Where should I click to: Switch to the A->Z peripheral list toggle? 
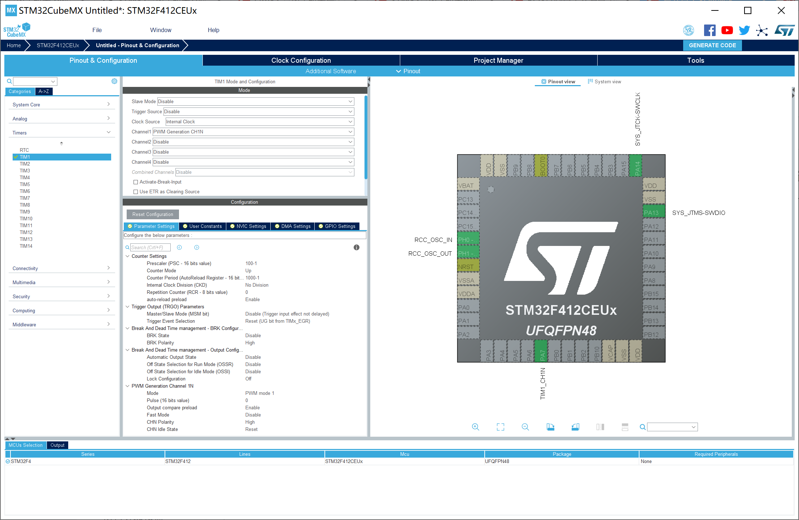(x=44, y=92)
